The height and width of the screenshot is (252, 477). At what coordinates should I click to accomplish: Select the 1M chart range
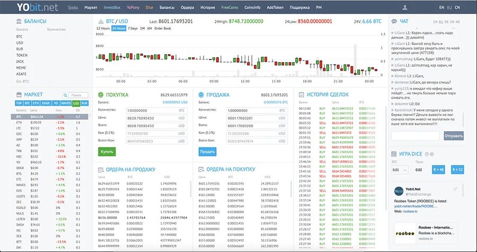coord(142,28)
